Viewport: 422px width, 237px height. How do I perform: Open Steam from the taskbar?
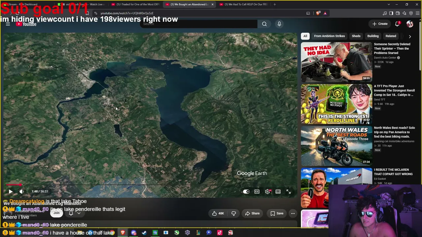tap(144, 233)
